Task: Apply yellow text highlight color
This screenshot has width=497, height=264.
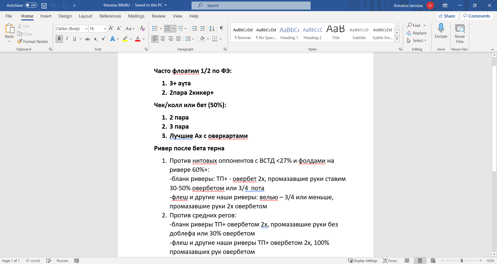Action: coord(125,39)
